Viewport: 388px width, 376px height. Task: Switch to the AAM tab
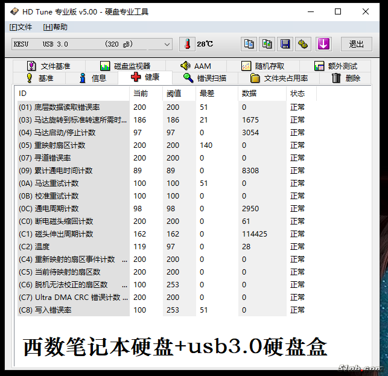(x=196, y=66)
